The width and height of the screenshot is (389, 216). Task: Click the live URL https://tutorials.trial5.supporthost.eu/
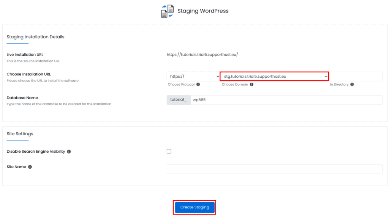point(202,55)
